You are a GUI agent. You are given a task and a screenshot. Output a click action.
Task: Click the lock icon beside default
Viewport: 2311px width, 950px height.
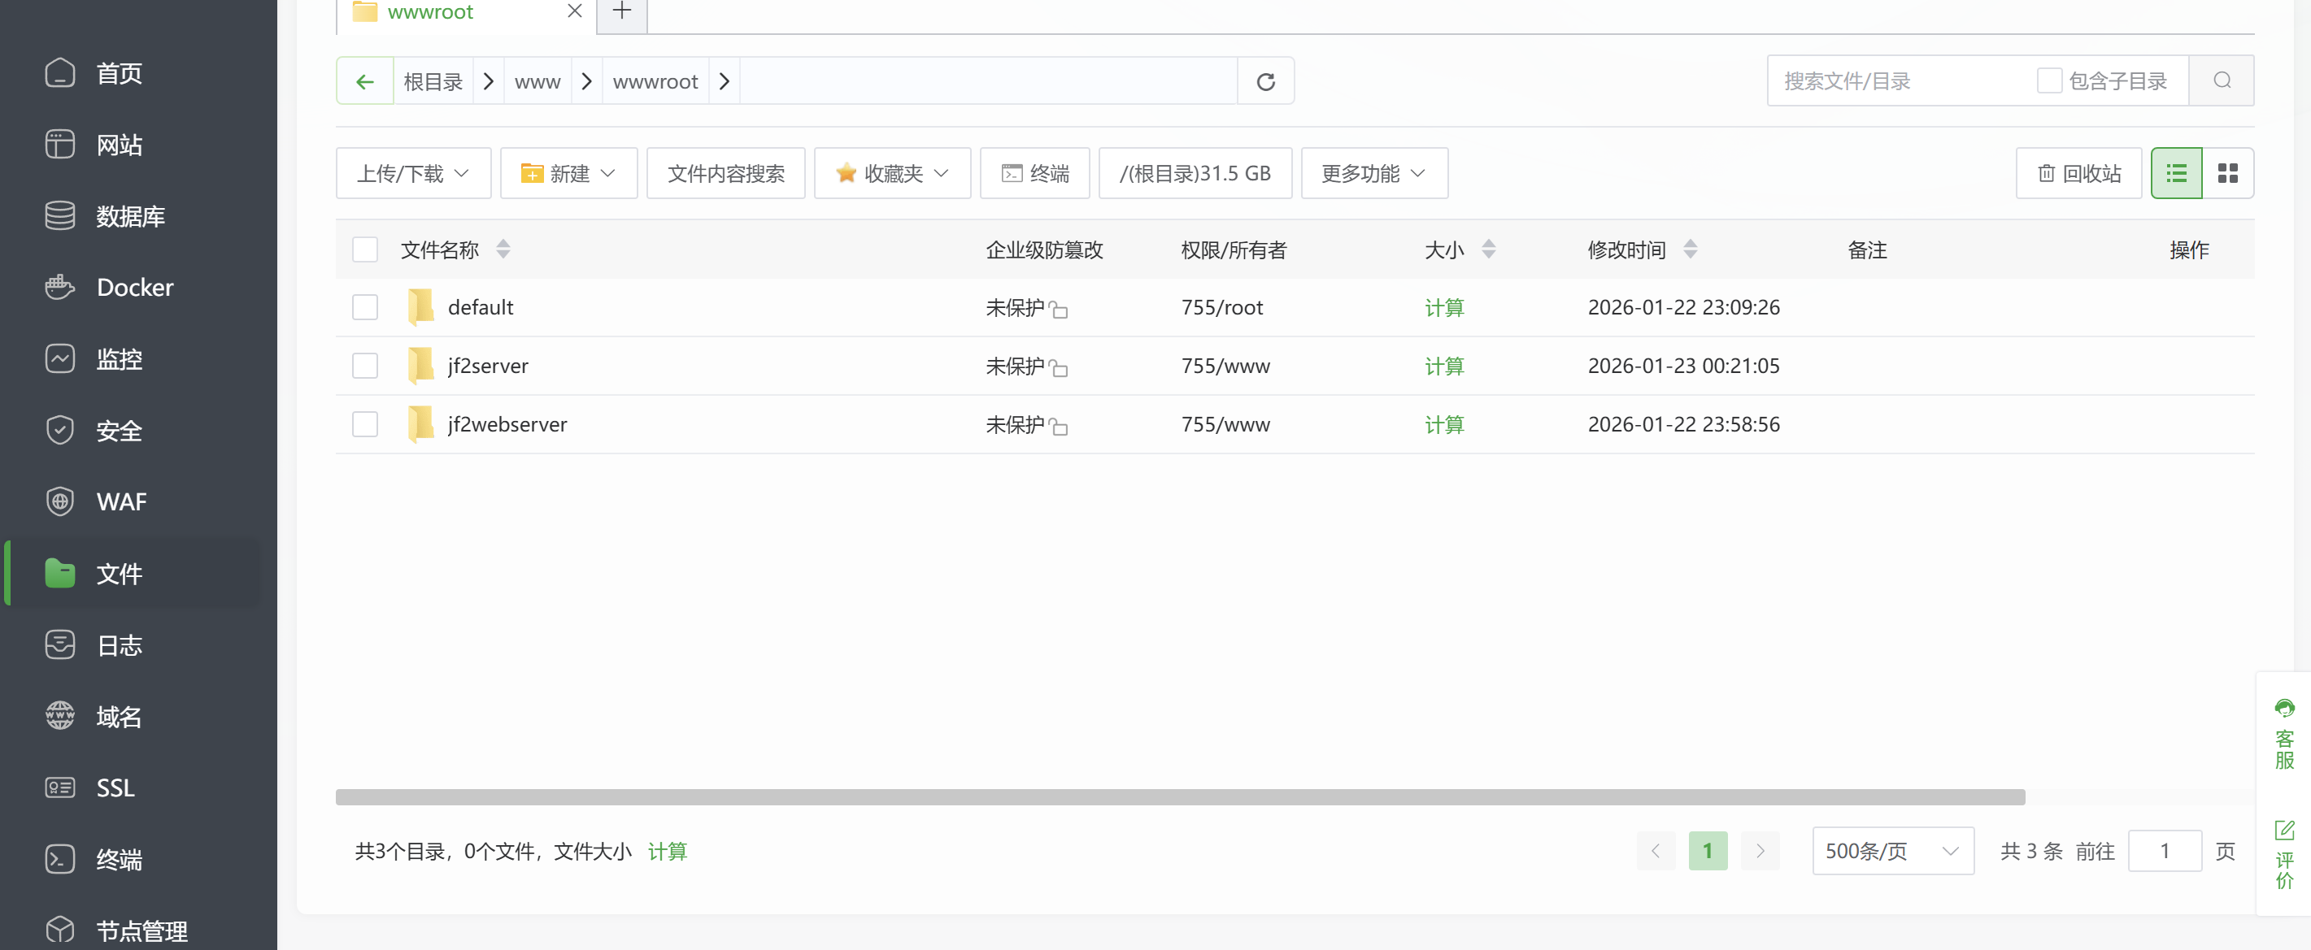(x=1059, y=309)
